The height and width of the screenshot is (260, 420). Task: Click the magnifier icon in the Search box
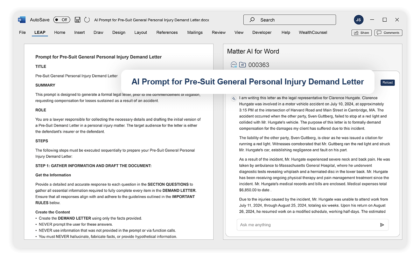[252, 20]
